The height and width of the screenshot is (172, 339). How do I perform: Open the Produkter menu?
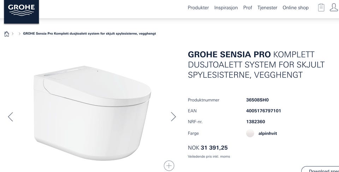pos(198,7)
